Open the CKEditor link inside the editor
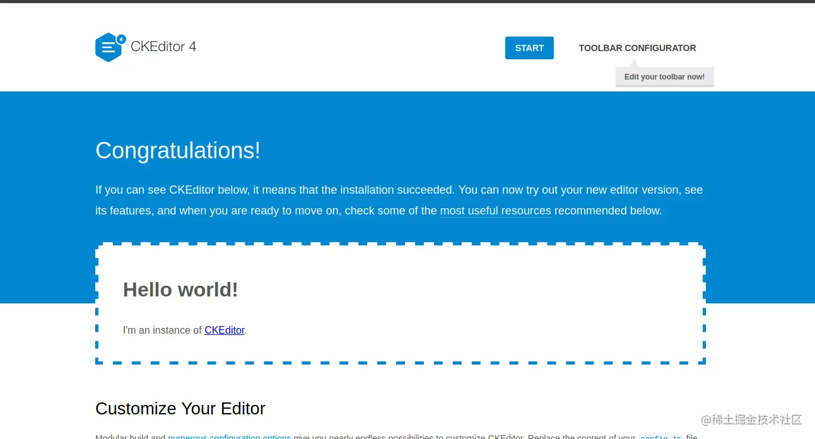The height and width of the screenshot is (439, 815). [x=224, y=330]
